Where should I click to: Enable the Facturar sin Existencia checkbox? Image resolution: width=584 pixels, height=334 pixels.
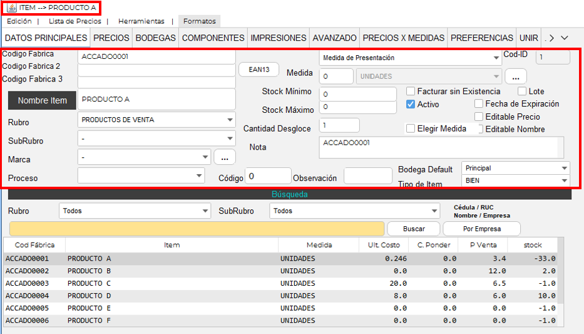click(411, 91)
